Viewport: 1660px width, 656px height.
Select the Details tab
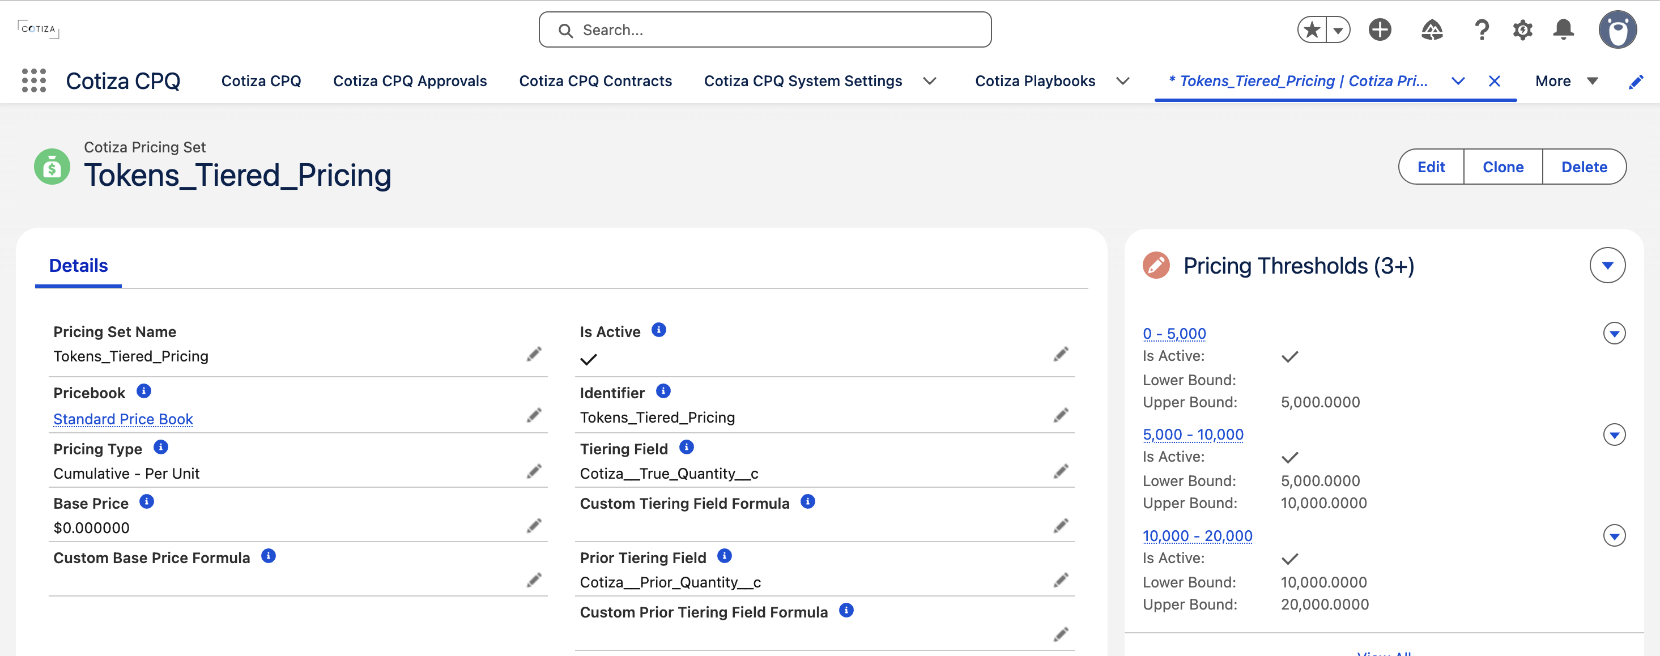coord(79,266)
